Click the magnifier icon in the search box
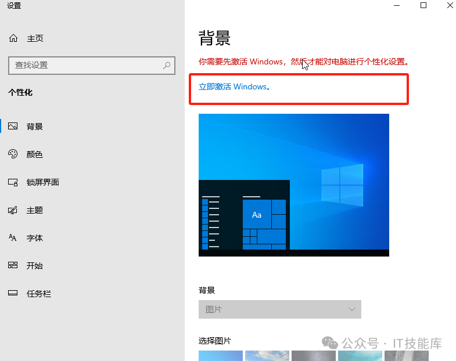Viewport: 456px width, 361px height. (x=167, y=66)
